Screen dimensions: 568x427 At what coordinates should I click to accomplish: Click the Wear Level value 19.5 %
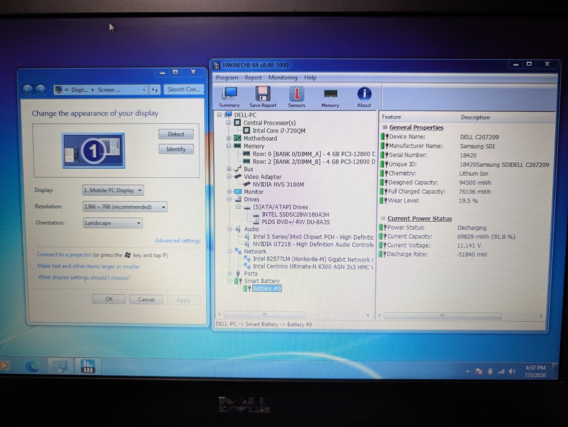(468, 200)
